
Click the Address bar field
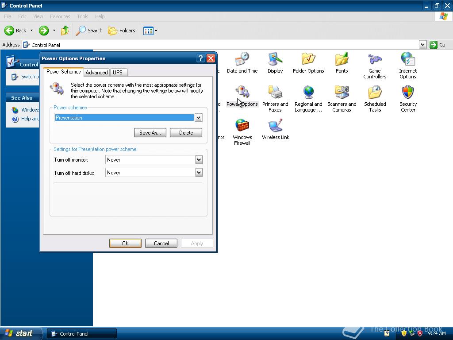(x=221, y=45)
